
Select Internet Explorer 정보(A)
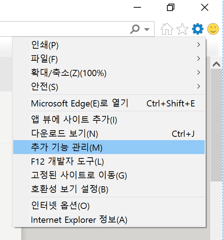click(109, 220)
